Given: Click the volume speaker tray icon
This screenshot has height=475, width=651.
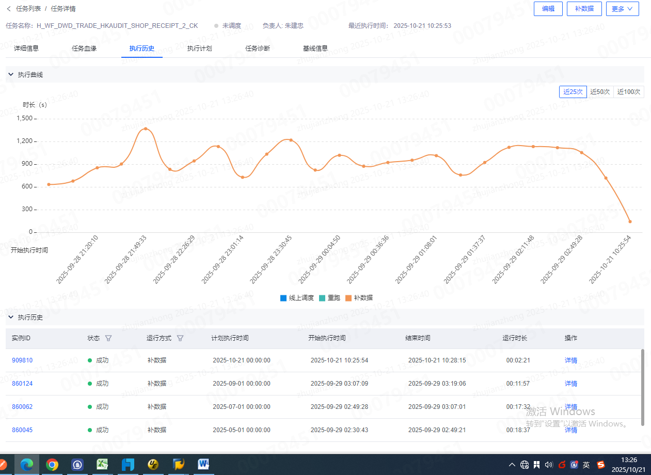Looking at the screenshot, I should tap(548, 465).
